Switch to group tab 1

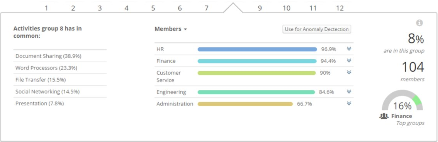pos(46,8)
